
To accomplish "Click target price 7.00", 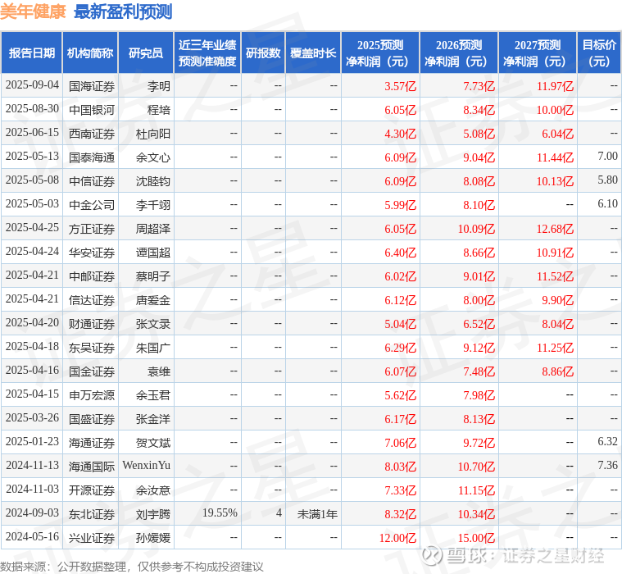I will pos(607,156).
